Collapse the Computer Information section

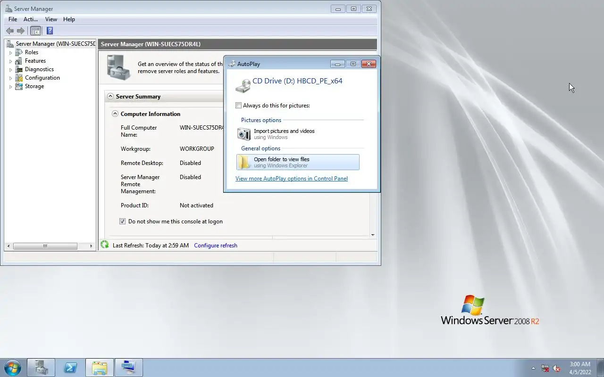pos(115,114)
